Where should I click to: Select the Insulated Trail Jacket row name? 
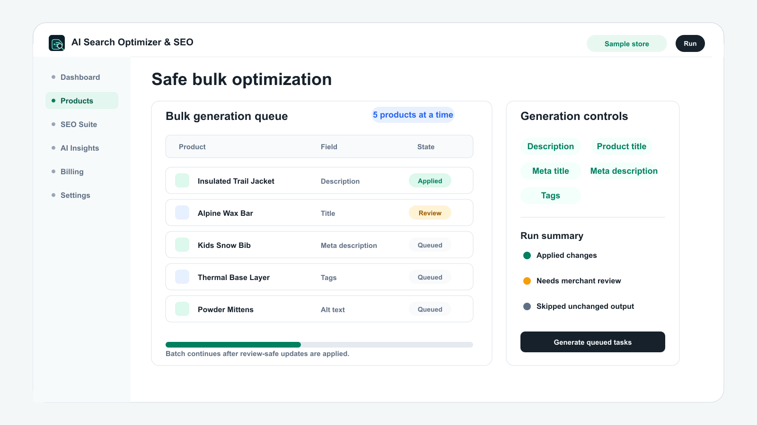tap(236, 181)
